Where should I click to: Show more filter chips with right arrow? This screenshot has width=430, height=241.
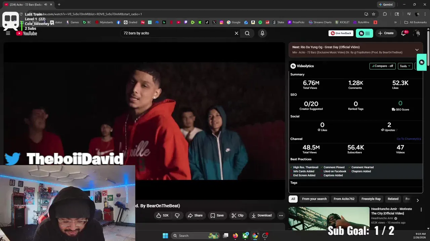(x=418, y=200)
